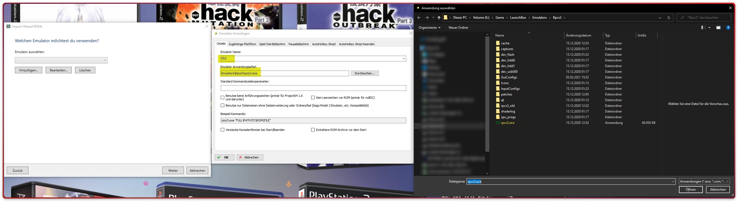
Task: Click 'Durchsuchen...' to browse for emulator
Action: pyautogui.click(x=365, y=74)
